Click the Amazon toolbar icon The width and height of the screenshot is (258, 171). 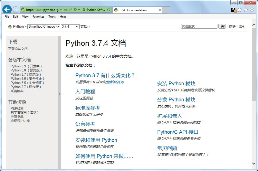[x=234, y=10]
